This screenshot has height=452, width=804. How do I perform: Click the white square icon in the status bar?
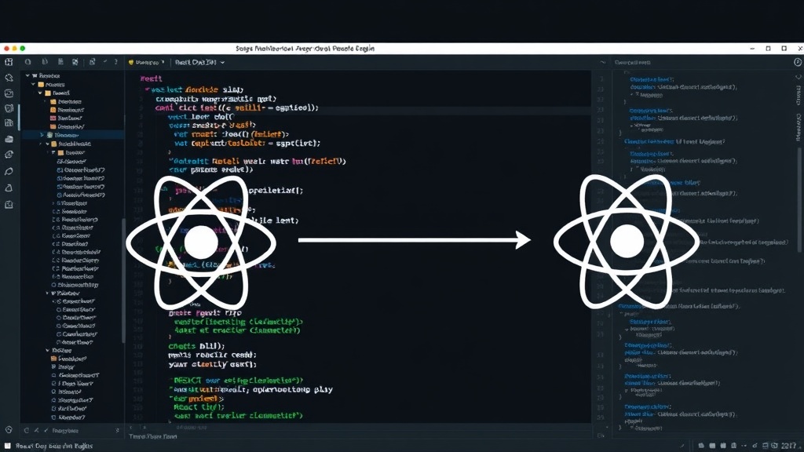point(8,446)
